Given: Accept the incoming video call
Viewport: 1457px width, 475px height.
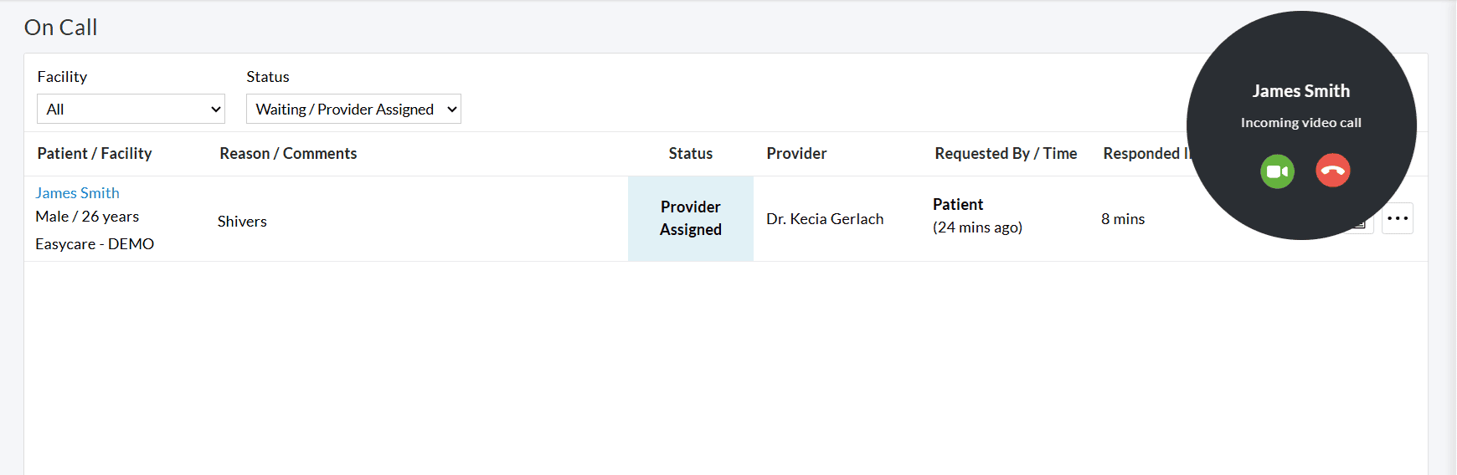Looking at the screenshot, I should tap(1277, 171).
